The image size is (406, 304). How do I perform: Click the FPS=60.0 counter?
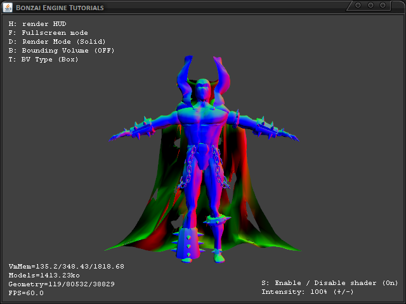(26, 293)
